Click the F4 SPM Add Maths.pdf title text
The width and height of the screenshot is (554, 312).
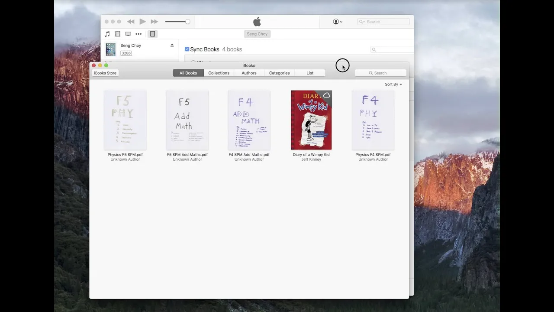249,155
